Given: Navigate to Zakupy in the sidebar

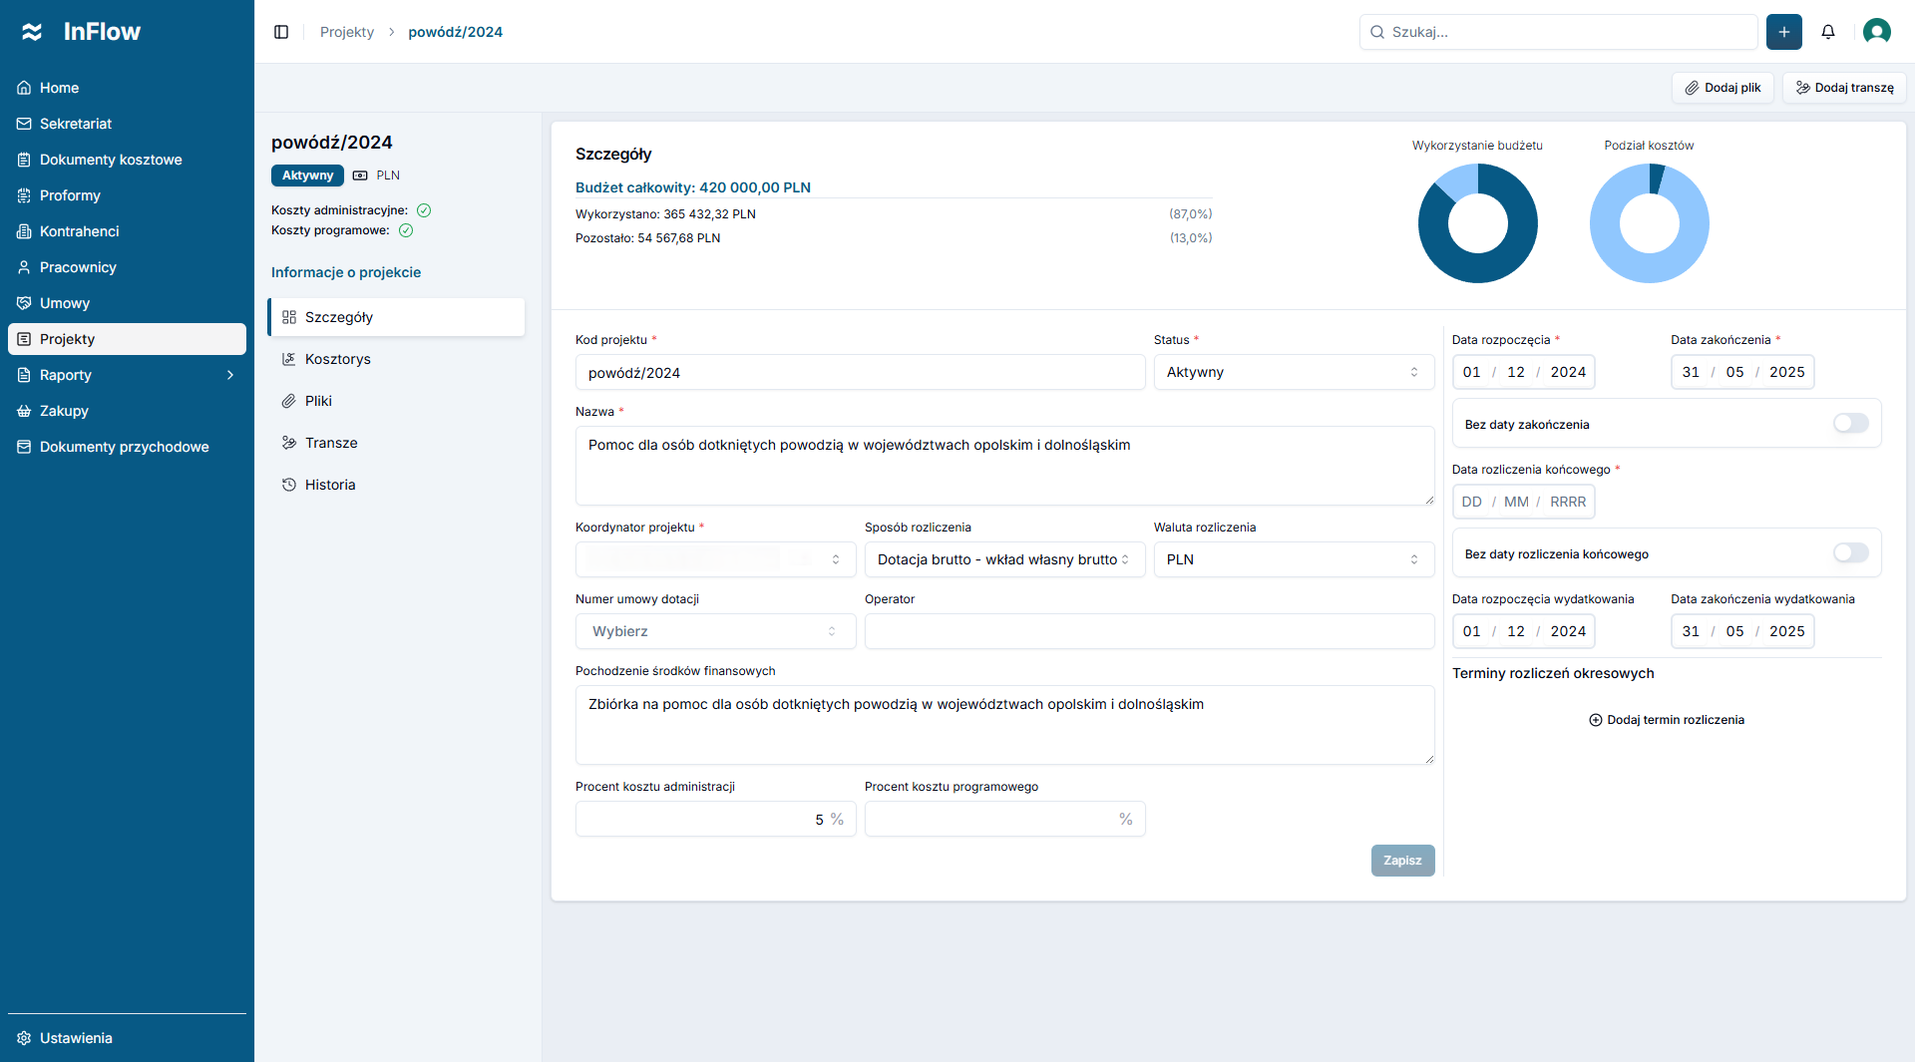Looking at the screenshot, I should tap(64, 410).
